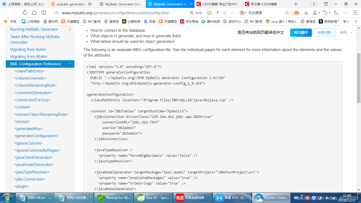Switch to 上网导航 tab
The image size is (361, 203).
(x=24, y=4)
